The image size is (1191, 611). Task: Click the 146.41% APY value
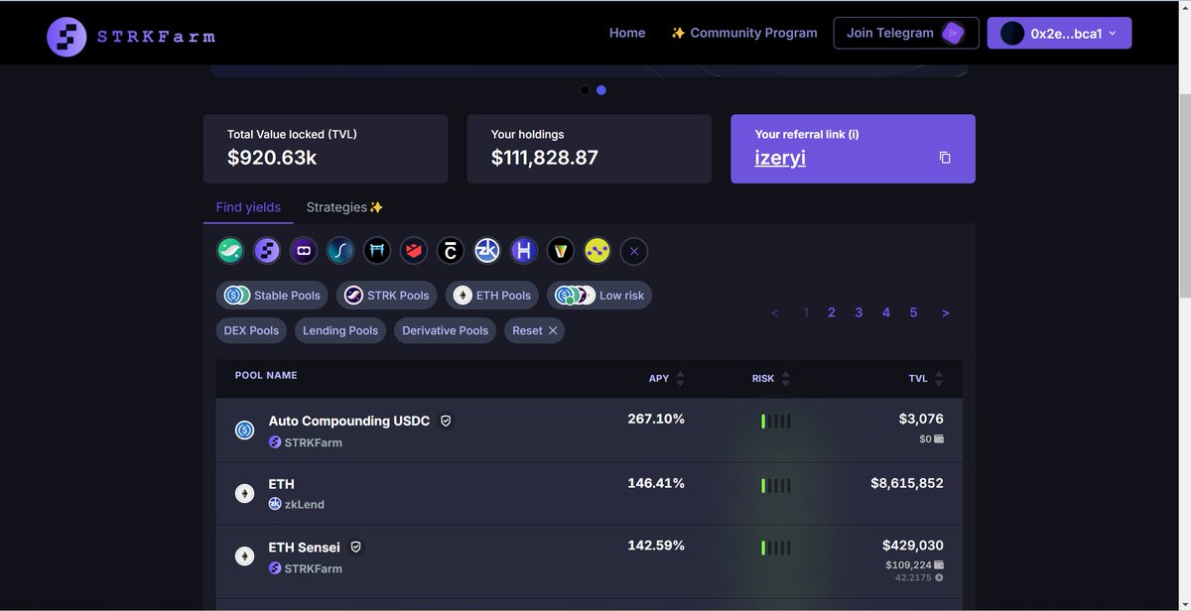click(656, 483)
